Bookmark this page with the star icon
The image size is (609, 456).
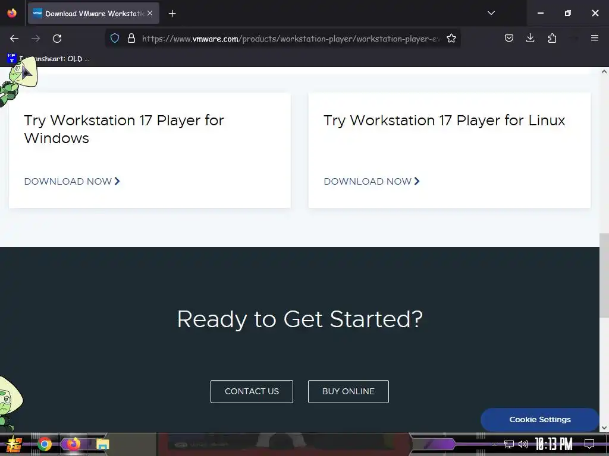[451, 39]
